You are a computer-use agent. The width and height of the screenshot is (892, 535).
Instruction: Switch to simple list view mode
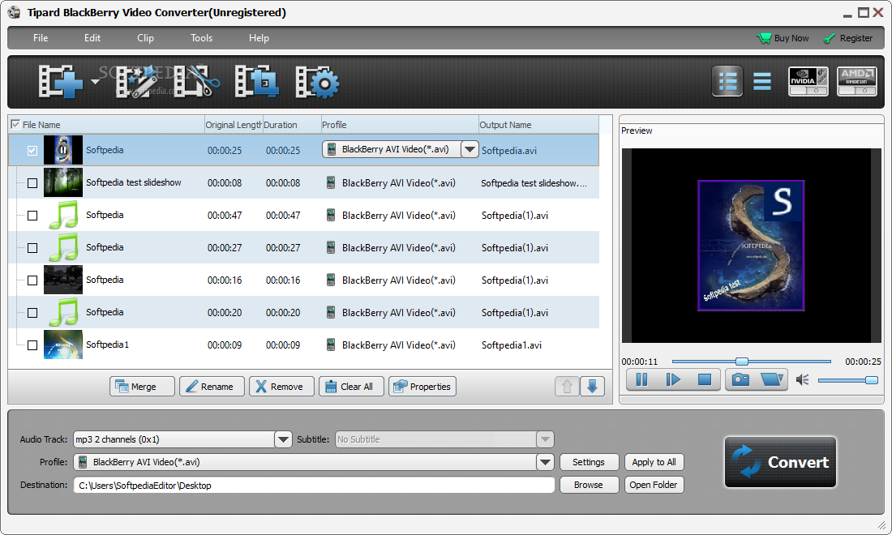tap(761, 81)
